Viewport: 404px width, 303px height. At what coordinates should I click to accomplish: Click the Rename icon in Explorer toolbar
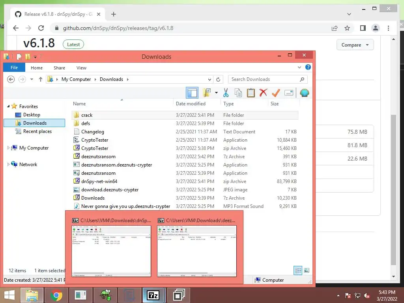pyautogui.click(x=289, y=93)
